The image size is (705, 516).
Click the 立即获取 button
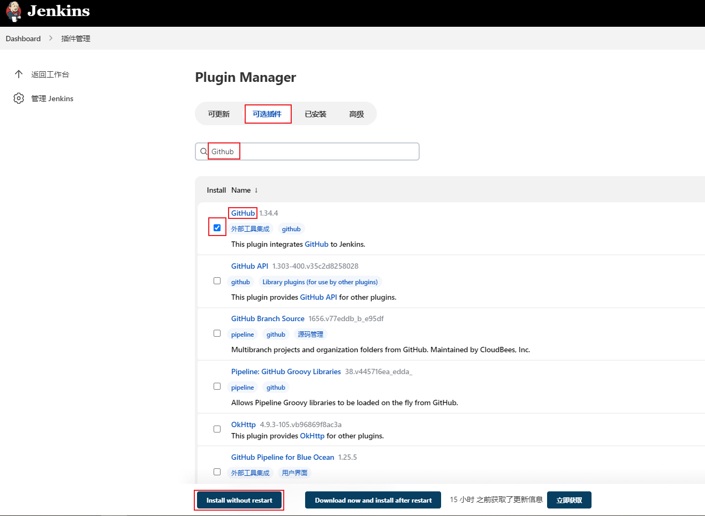[569, 500]
